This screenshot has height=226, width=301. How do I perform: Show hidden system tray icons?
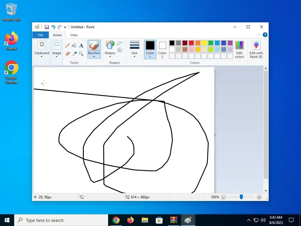249,220
